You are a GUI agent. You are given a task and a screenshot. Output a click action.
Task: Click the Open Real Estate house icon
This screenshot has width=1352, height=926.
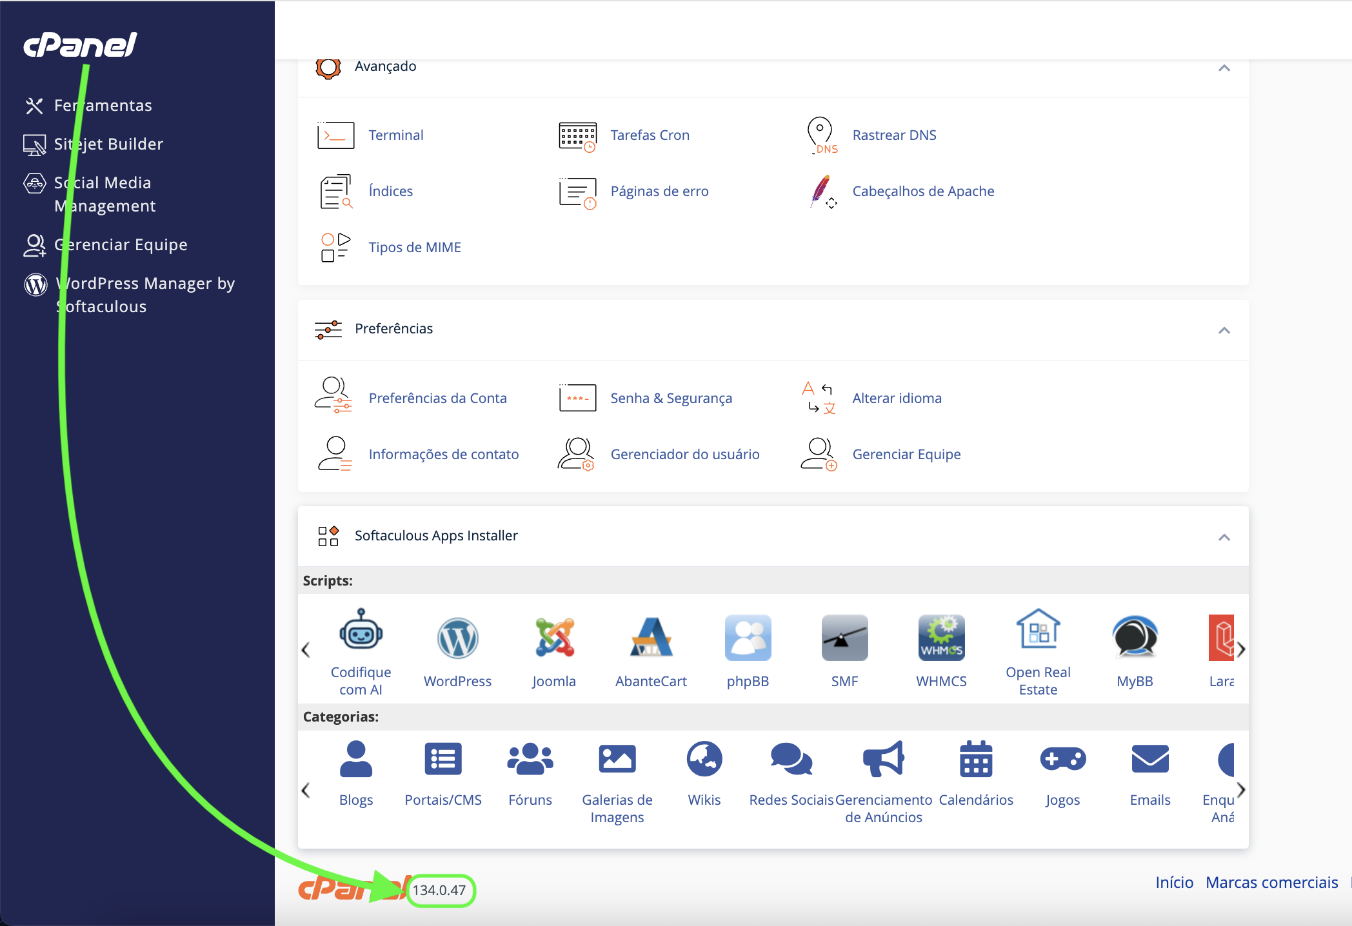point(1038,629)
